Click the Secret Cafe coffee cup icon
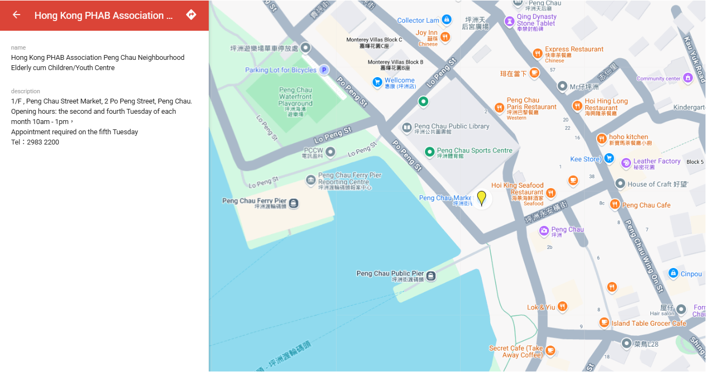This screenshot has height=372, width=706. 550,350
